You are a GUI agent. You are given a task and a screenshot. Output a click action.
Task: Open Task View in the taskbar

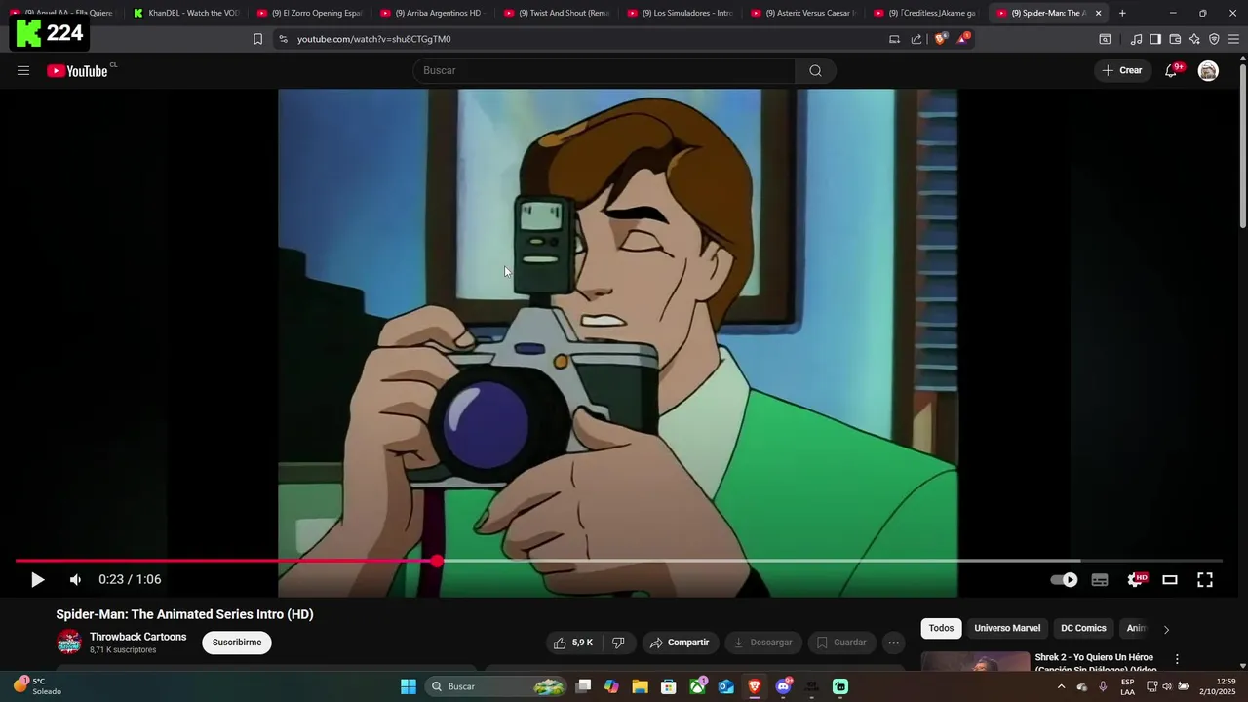point(583,686)
